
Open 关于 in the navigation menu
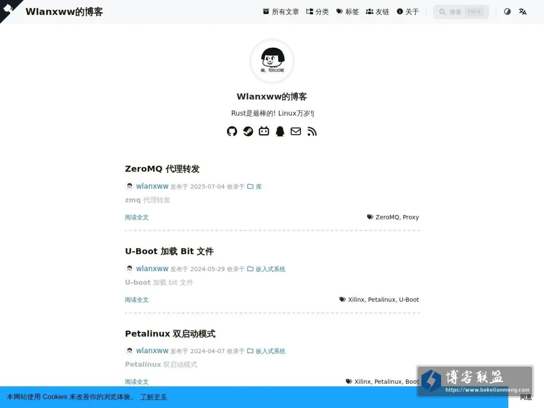pos(408,12)
